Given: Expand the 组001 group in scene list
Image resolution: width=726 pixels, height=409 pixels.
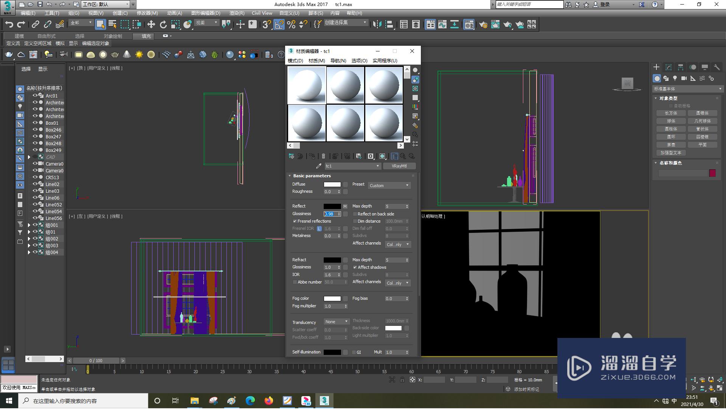Looking at the screenshot, I should [x=29, y=225].
